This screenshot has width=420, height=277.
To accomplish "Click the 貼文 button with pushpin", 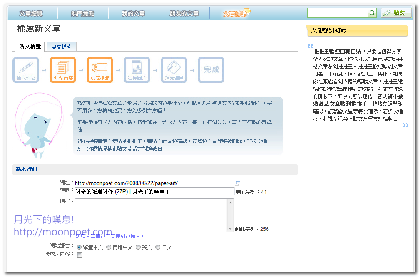I will click(x=396, y=13).
